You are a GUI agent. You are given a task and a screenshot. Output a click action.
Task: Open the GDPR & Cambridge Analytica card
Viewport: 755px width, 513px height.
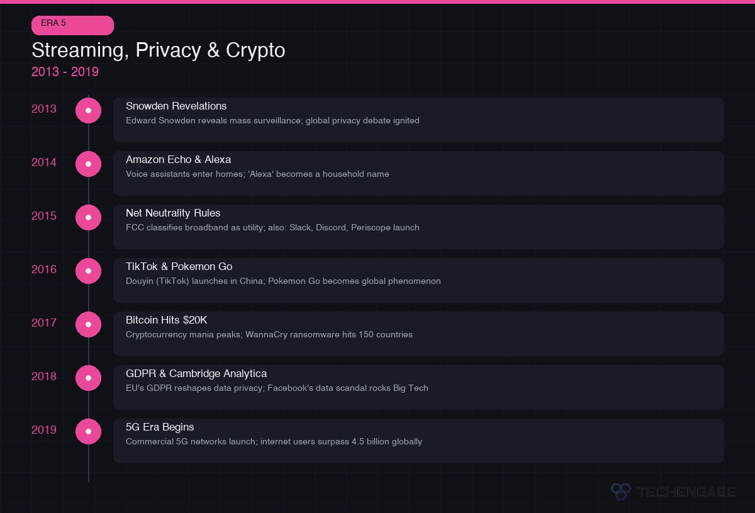[418, 387]
